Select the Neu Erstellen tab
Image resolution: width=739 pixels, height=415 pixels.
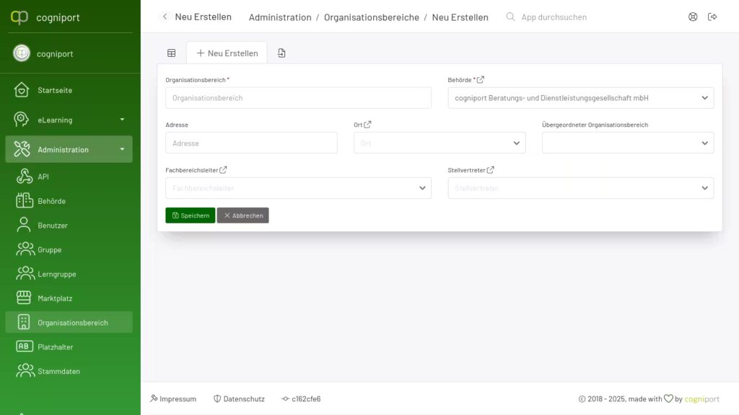pyautogui.click(x=227, y=53)
